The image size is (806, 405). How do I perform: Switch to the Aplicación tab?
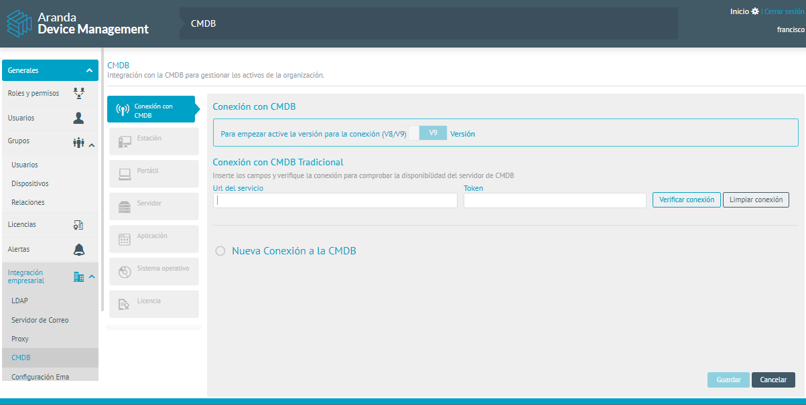(x=154, y=239)
